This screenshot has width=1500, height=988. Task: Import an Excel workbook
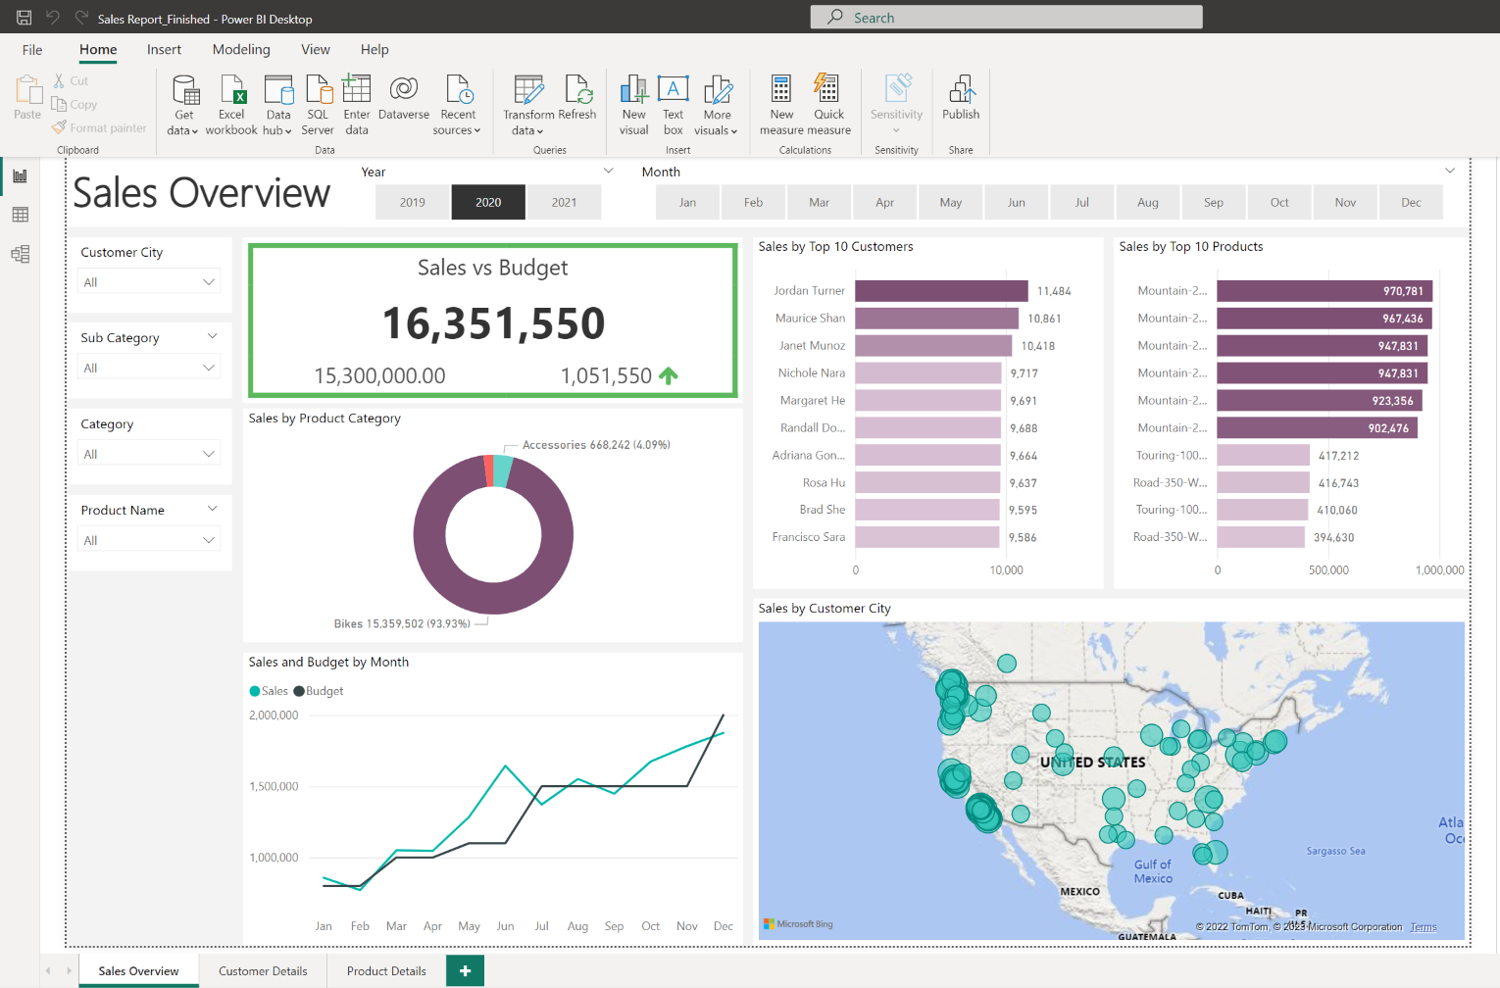231,103
